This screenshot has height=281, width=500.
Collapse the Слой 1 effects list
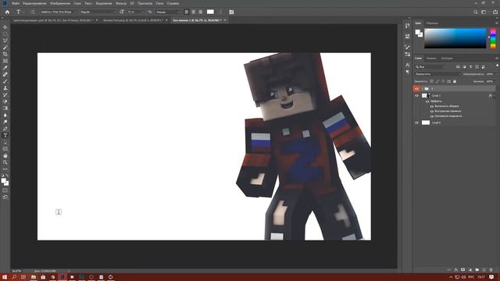coord(495,95)
